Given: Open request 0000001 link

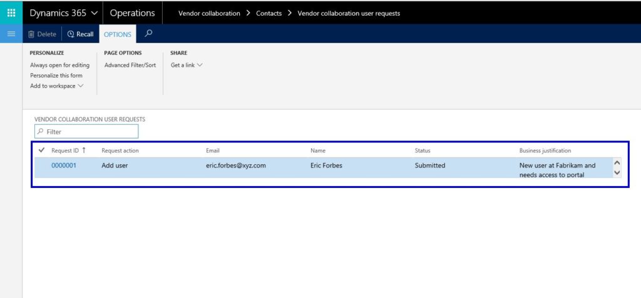Looking at the screenshot, I should 64,166.
